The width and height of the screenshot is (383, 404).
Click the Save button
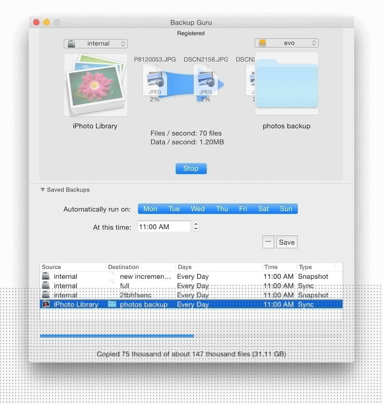[x=287, y=242]
